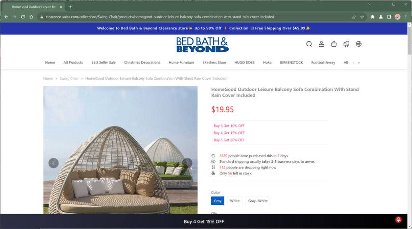Click the $19.95 price text

click(222, 109)
